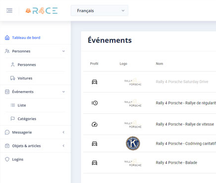Open the Personnes submenu item

pos(27,65)
